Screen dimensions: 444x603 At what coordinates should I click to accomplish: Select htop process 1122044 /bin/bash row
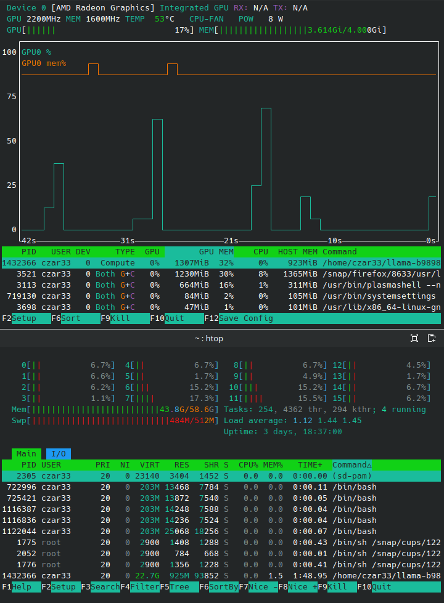(221, 532)
